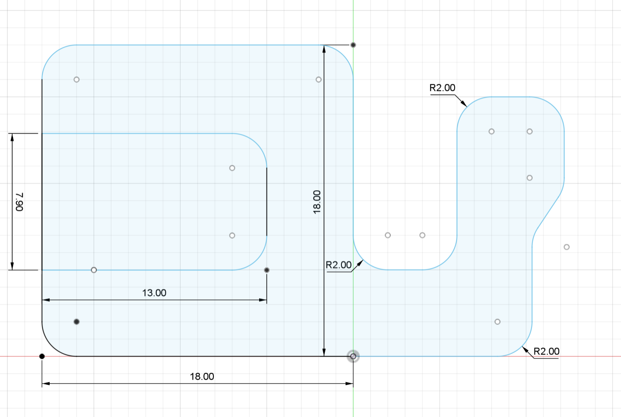The height and width of the screenshot is (417, 621).
Task: Select the black arc center point inside bottom-left fillet
Action: [77, 322]
